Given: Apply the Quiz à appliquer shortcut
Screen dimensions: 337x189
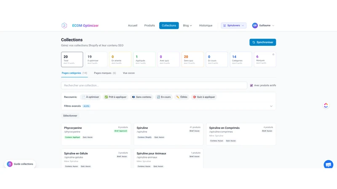Looking at the screenshot, I should click(204, 97).
